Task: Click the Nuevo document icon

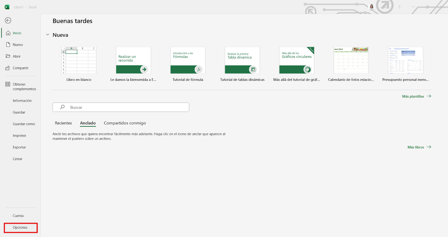Action: [x=8, y=45]
